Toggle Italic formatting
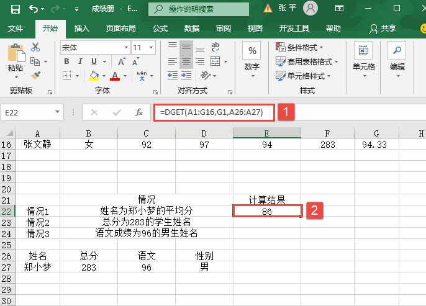Image resolution: width=426 pixels, height=306 pixels. (x=80, y=61)
